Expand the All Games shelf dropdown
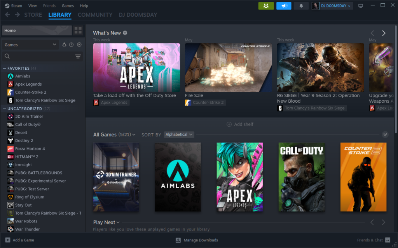The height and width of the screenshot is (248, 398). [x=134, y=134]
